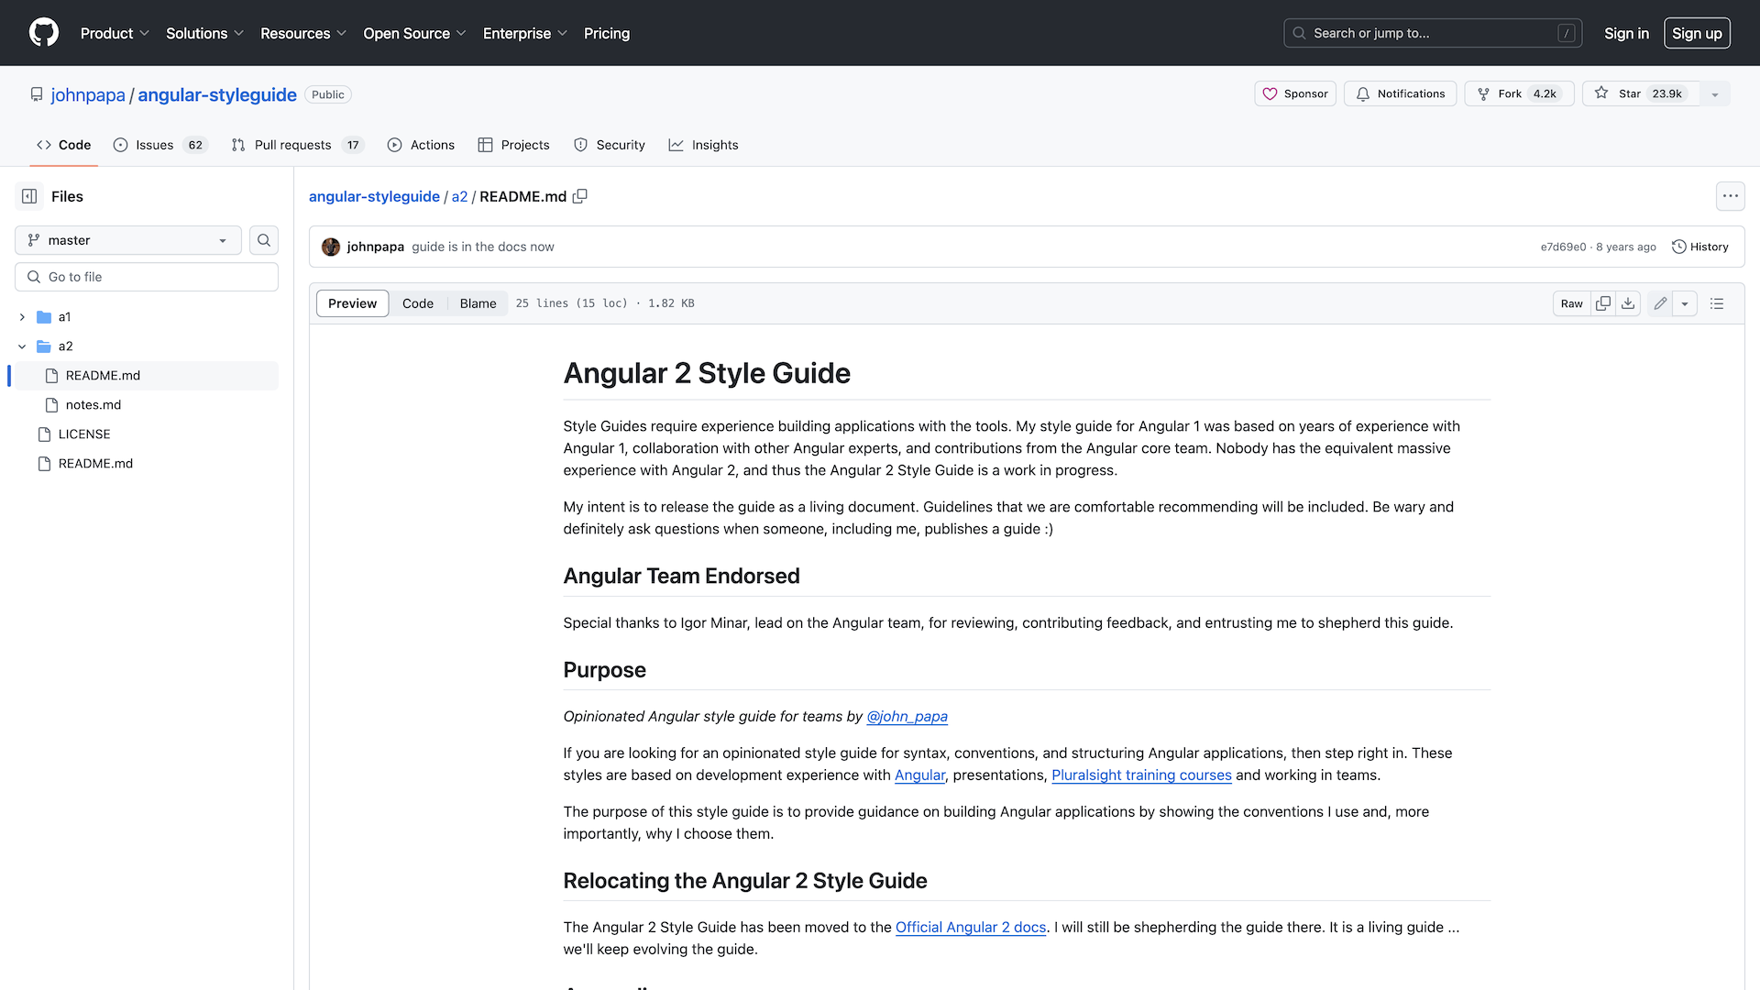Switch to Code file view
Viewport: 1760px width, 990px height.
coord(418,303)
